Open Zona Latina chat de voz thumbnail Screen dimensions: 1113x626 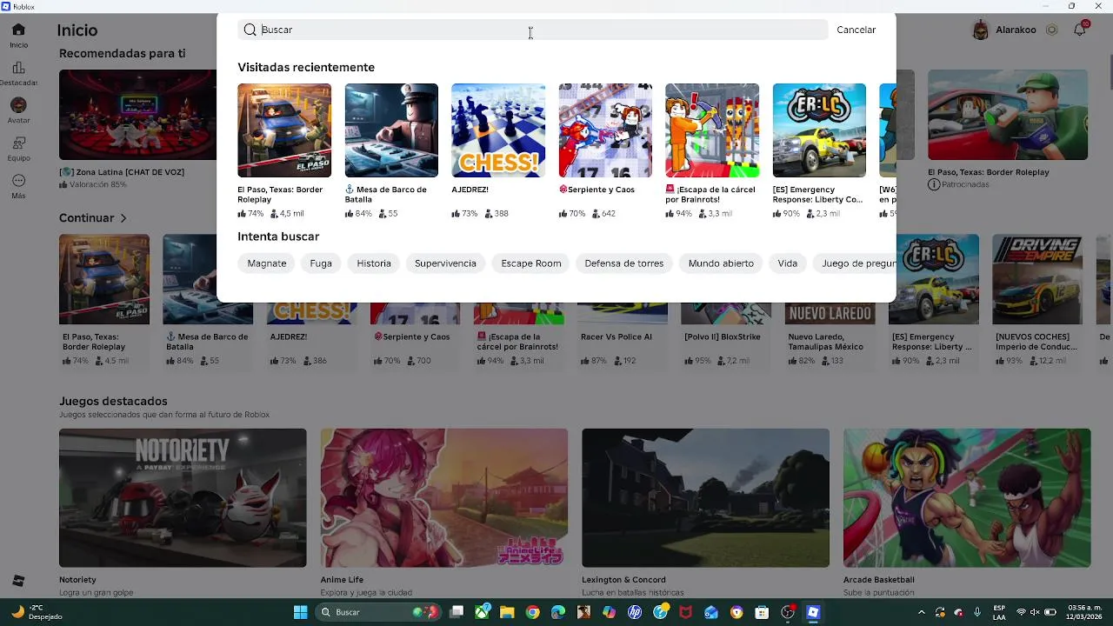click(x=137, y=115)
